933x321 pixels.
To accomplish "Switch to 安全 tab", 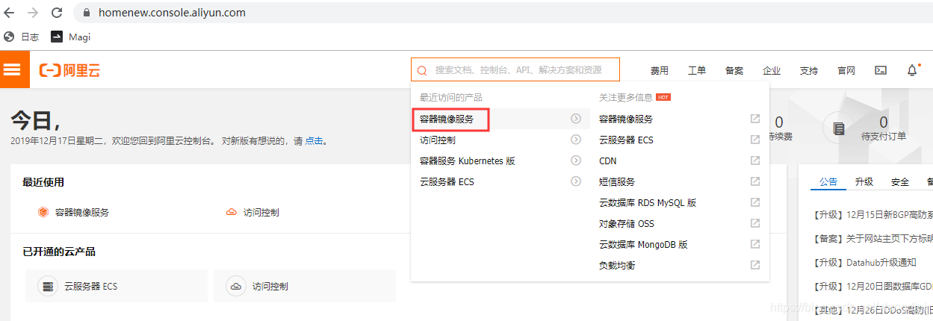I will point(900,181).
